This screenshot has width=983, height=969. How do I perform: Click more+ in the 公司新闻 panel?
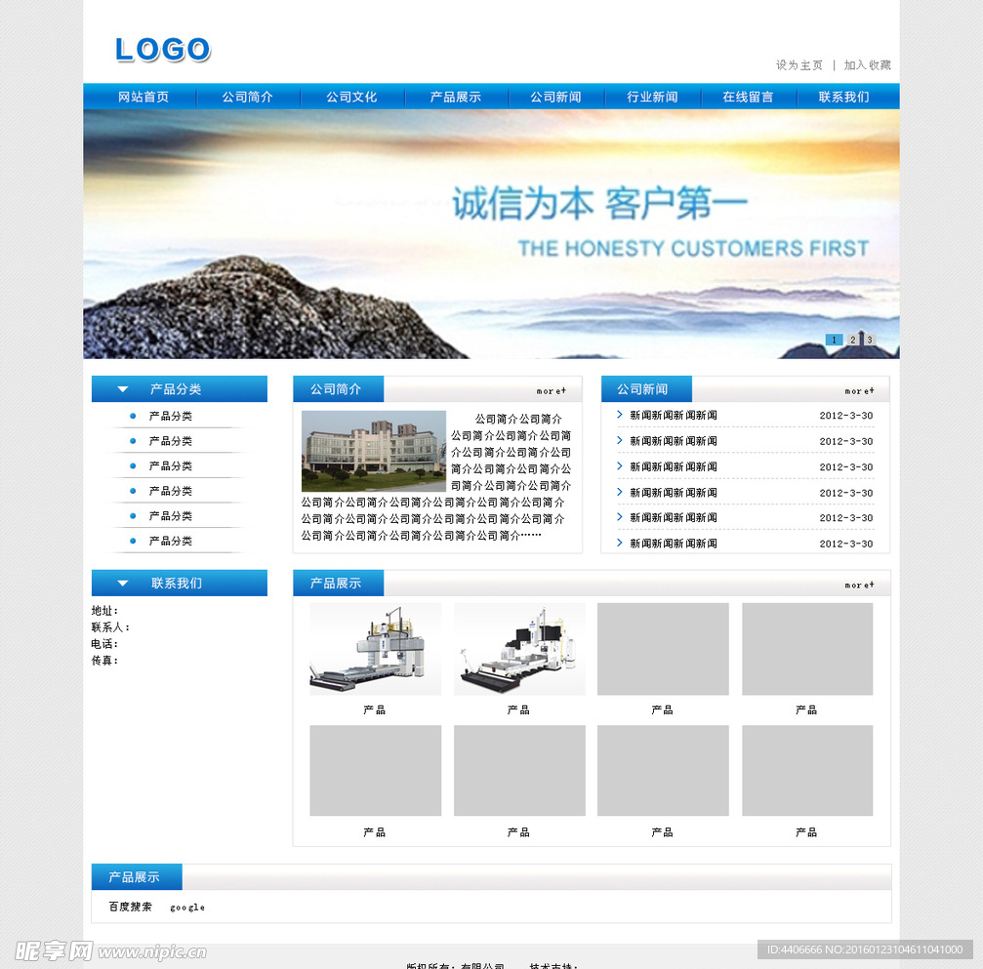859,391
